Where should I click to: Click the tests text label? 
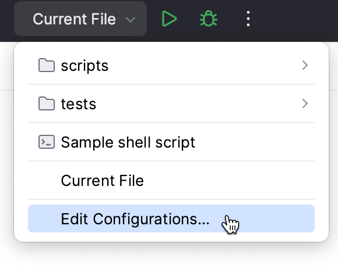click(79, 104)
